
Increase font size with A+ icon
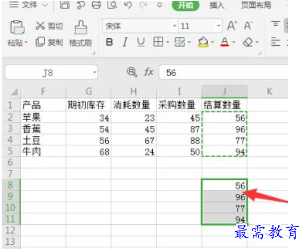tap(232, 26)
